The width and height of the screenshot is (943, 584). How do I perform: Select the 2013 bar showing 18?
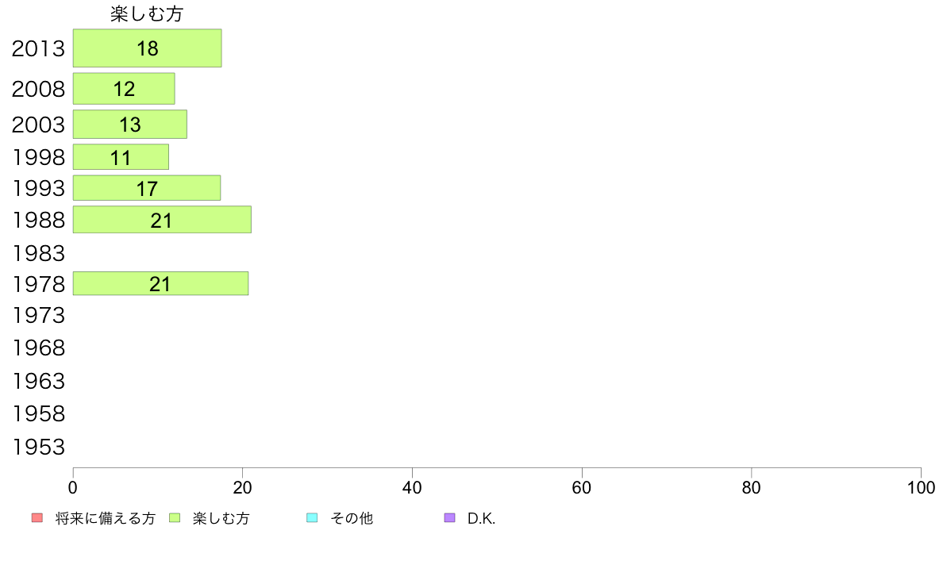click(148, 48)
